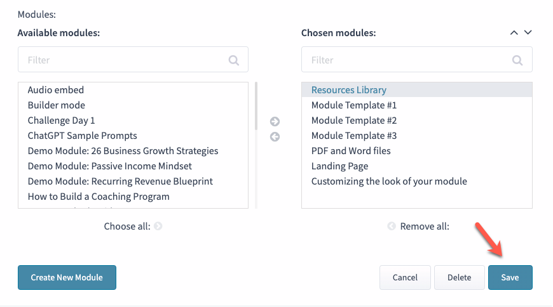Screen dimensions: 553x307
Task: Focus the Chosen modules filter field
Action: coord(408,60)
